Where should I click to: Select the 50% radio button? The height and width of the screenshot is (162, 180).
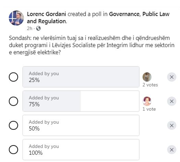pos(14,126)
